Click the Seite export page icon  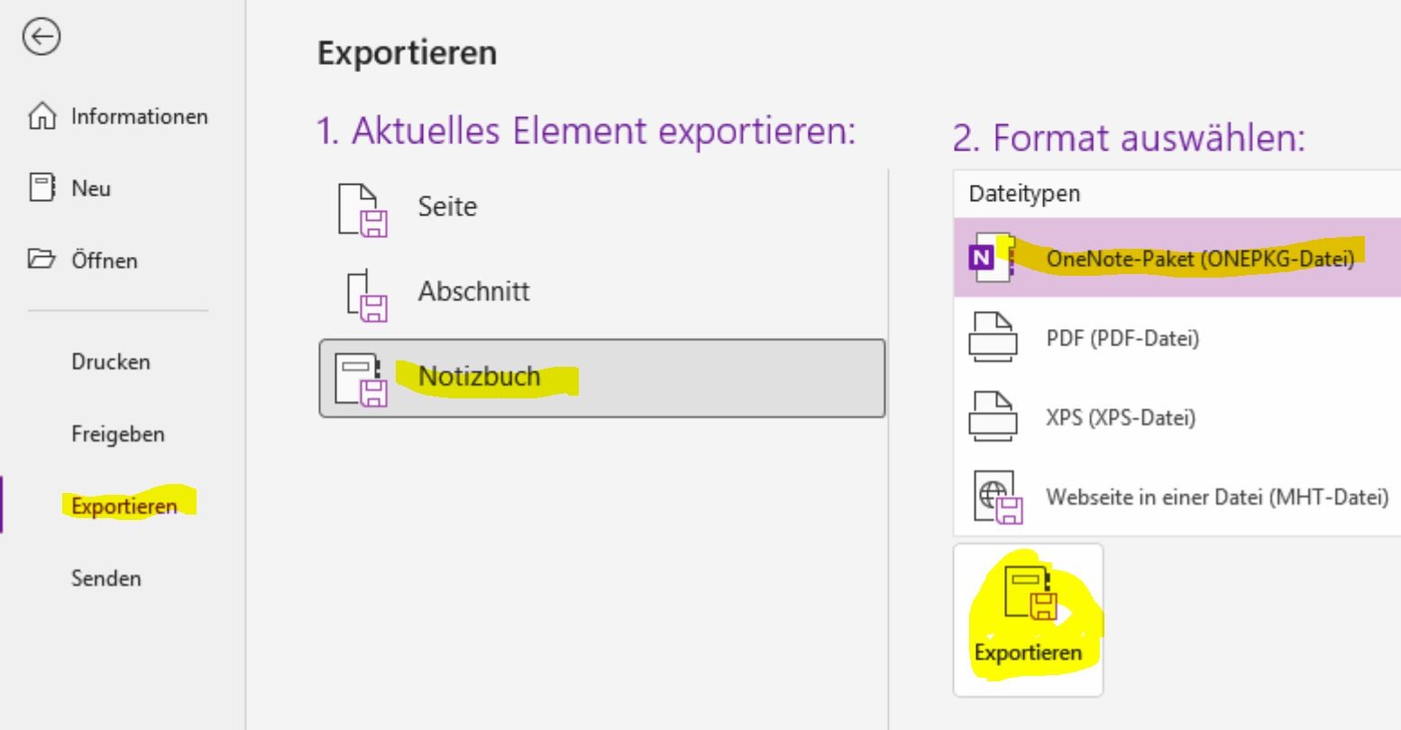[362, 209]
